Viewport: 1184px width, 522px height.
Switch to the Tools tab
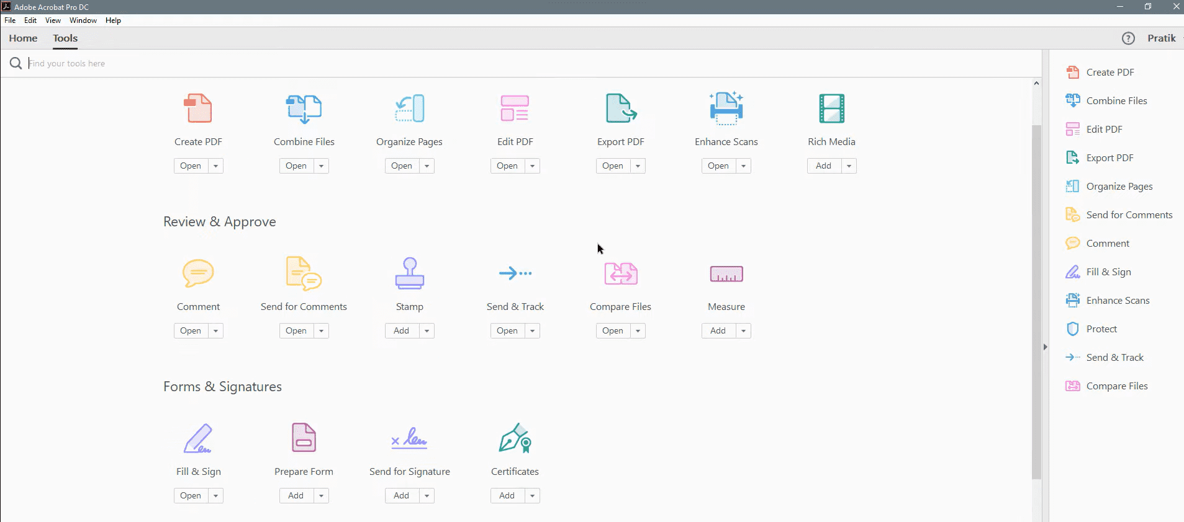click(65, 38)
